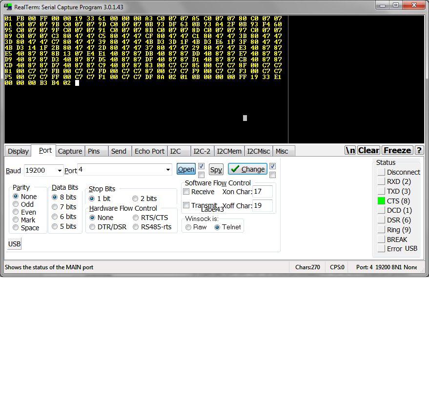Click the Error status indicator
Viewport: 429px width, 400px height.
(x=381, y=249)
